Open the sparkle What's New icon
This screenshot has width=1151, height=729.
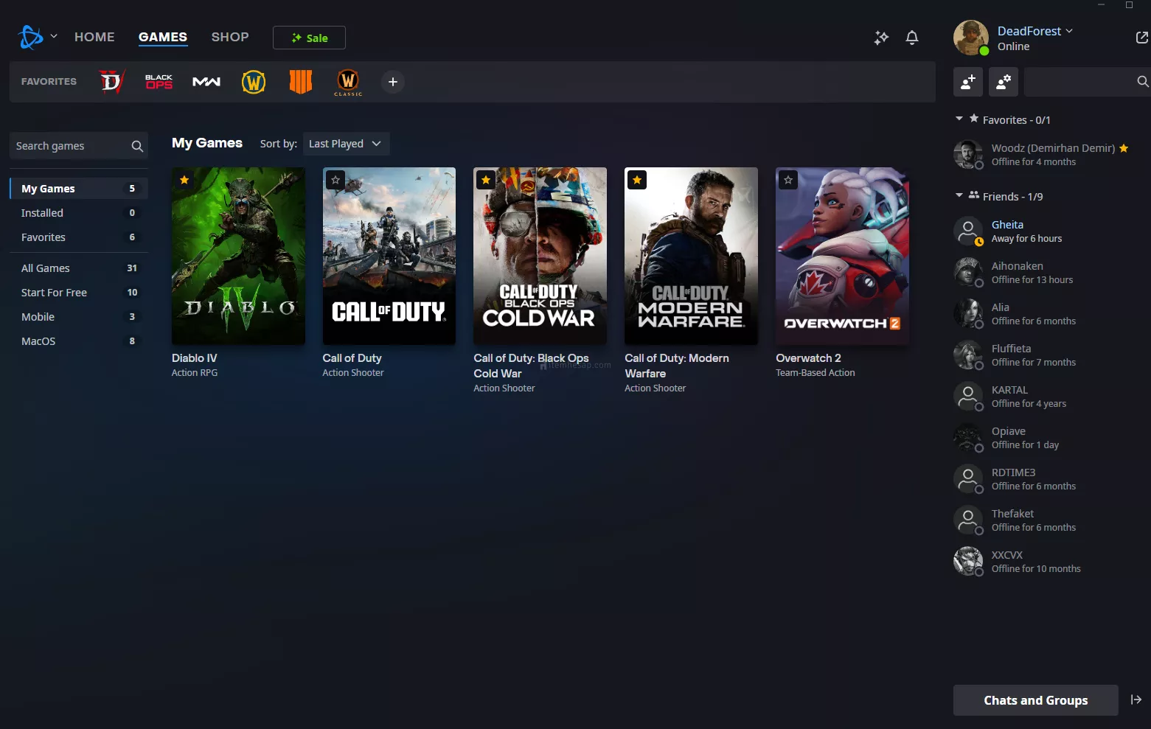[881, 38]
